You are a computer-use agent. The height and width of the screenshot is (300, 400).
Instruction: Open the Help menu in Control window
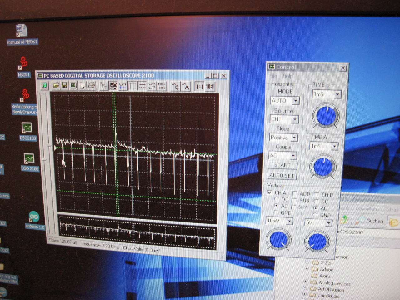[x=287, y=76]
